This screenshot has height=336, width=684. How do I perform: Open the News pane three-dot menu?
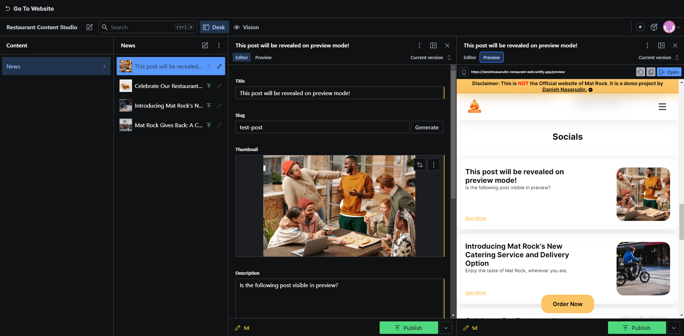pos(219,45)
